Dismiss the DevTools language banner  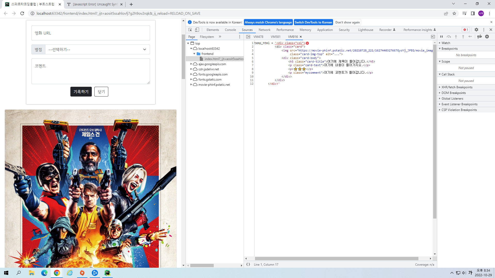pos(491,22)
